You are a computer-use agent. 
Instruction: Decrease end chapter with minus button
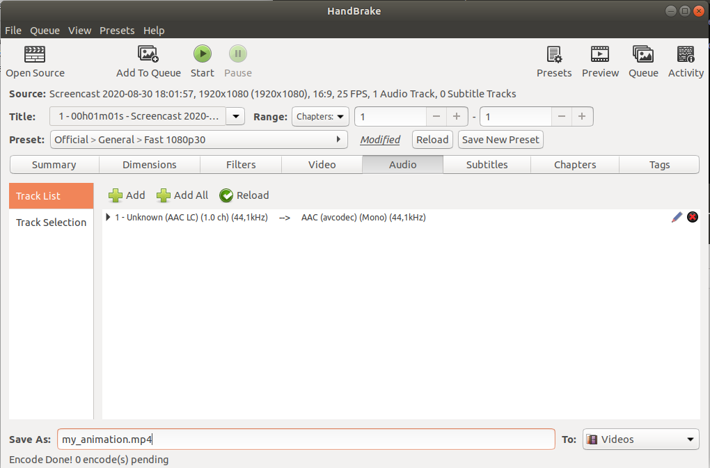coord(562,117)
